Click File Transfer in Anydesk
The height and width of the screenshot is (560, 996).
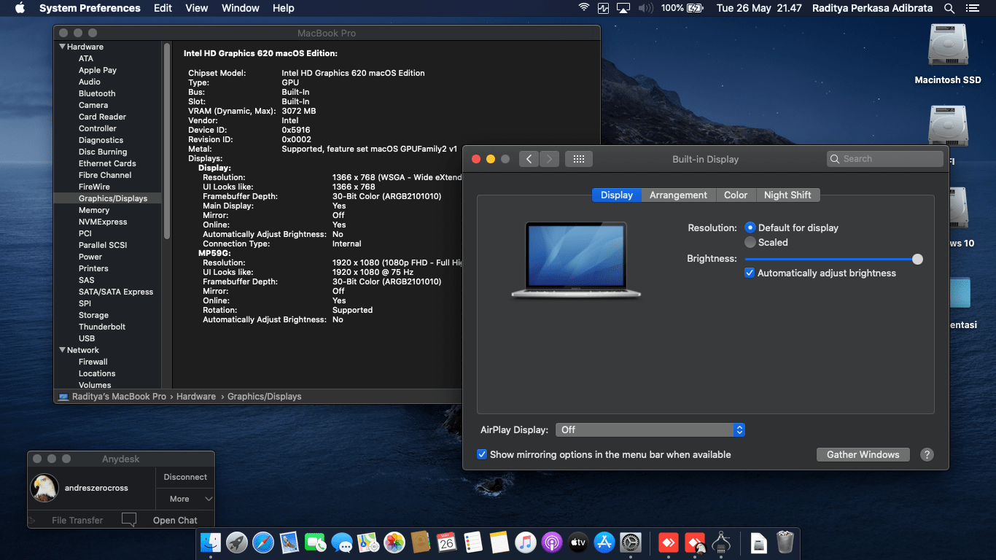click(77, 520)
